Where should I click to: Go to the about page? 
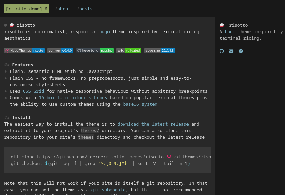tap(64, 9)
